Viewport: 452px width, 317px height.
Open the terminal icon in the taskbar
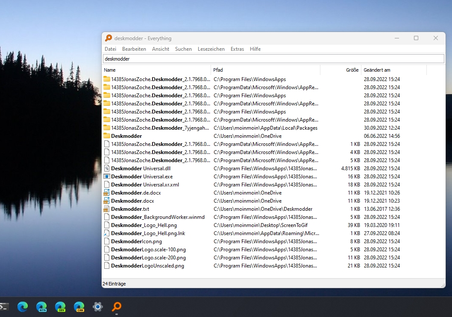click(4, 307)
